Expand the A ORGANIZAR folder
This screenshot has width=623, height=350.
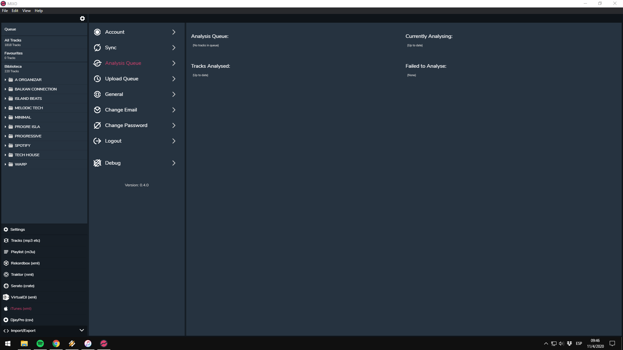[x=6, y=80]
